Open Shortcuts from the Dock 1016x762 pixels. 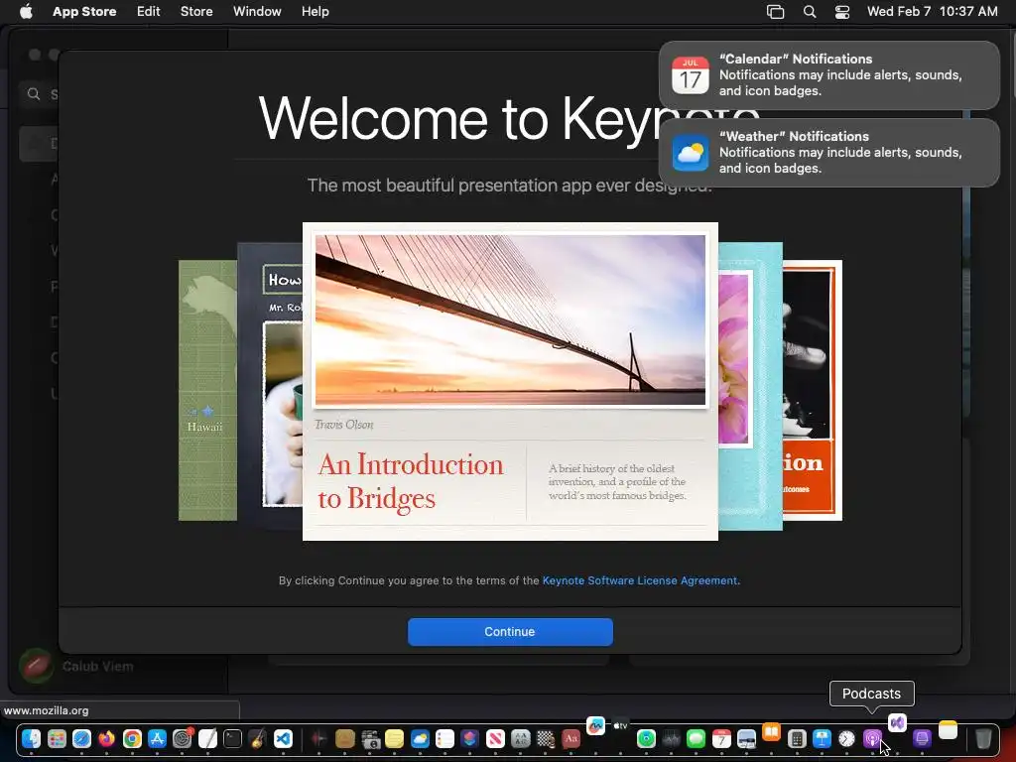(469, 738)
